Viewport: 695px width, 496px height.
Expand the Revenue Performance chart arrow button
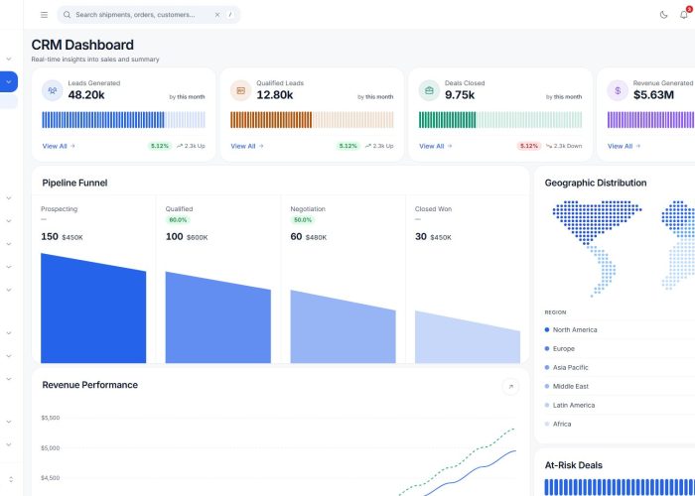tap(510, 387)
